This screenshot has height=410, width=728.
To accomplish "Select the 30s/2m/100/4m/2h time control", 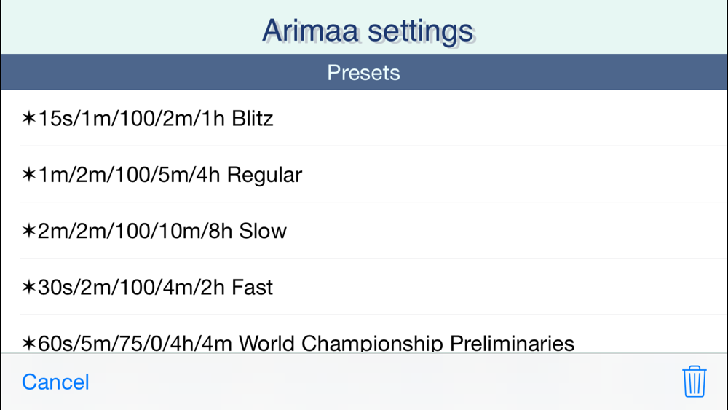I will click(132, 288).
